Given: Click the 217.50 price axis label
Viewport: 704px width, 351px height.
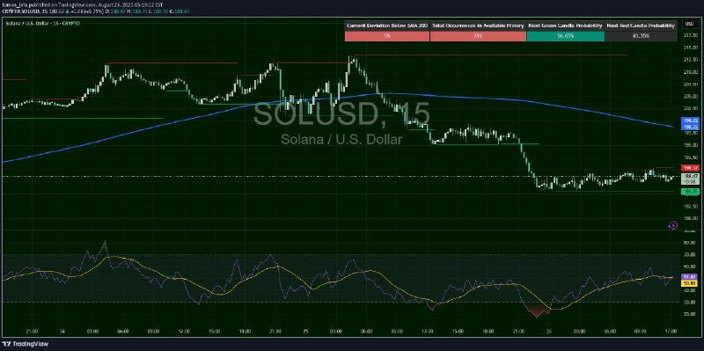Looking at the screenshot, I should pos(690,35).
